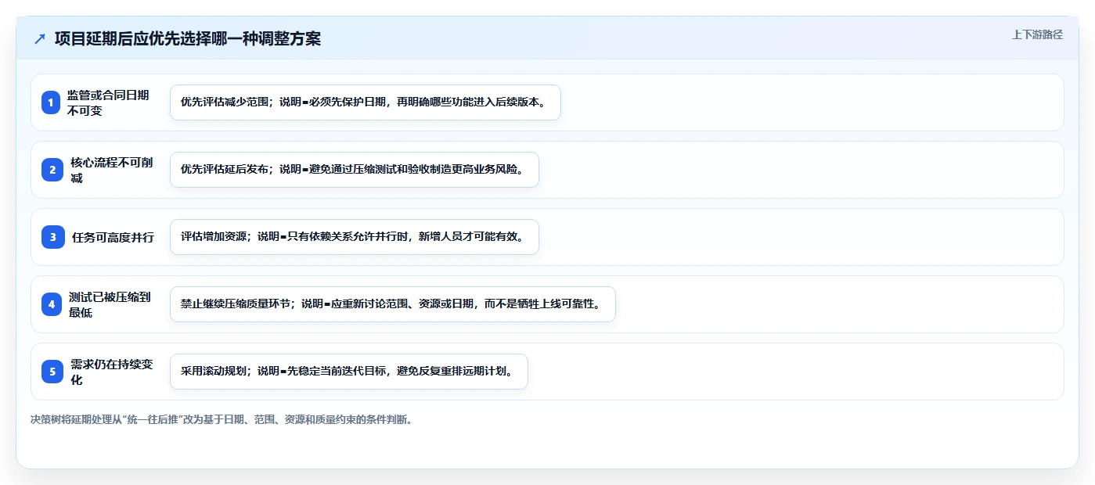Open the 优先评估延后发布 recommendation box

pos(355,170)
